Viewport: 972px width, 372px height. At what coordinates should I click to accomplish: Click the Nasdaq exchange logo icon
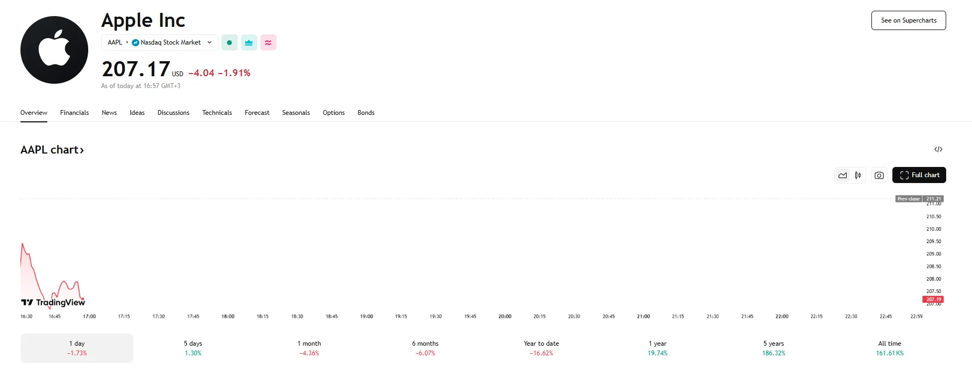[x=134, y=42]
